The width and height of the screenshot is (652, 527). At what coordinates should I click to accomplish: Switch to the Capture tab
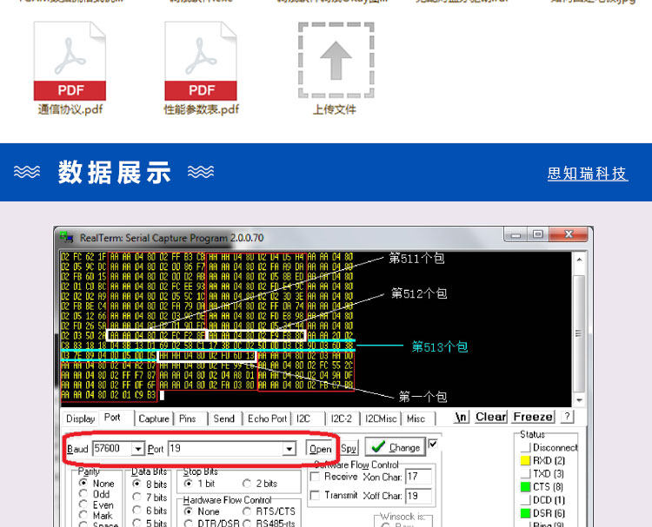tap(154, 418)
